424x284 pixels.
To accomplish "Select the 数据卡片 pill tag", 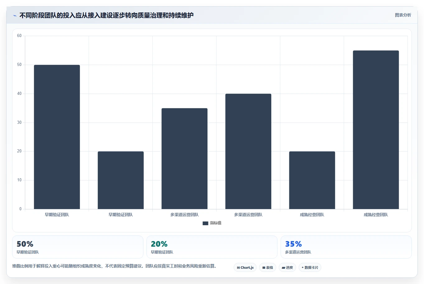I will click(310, 268).
